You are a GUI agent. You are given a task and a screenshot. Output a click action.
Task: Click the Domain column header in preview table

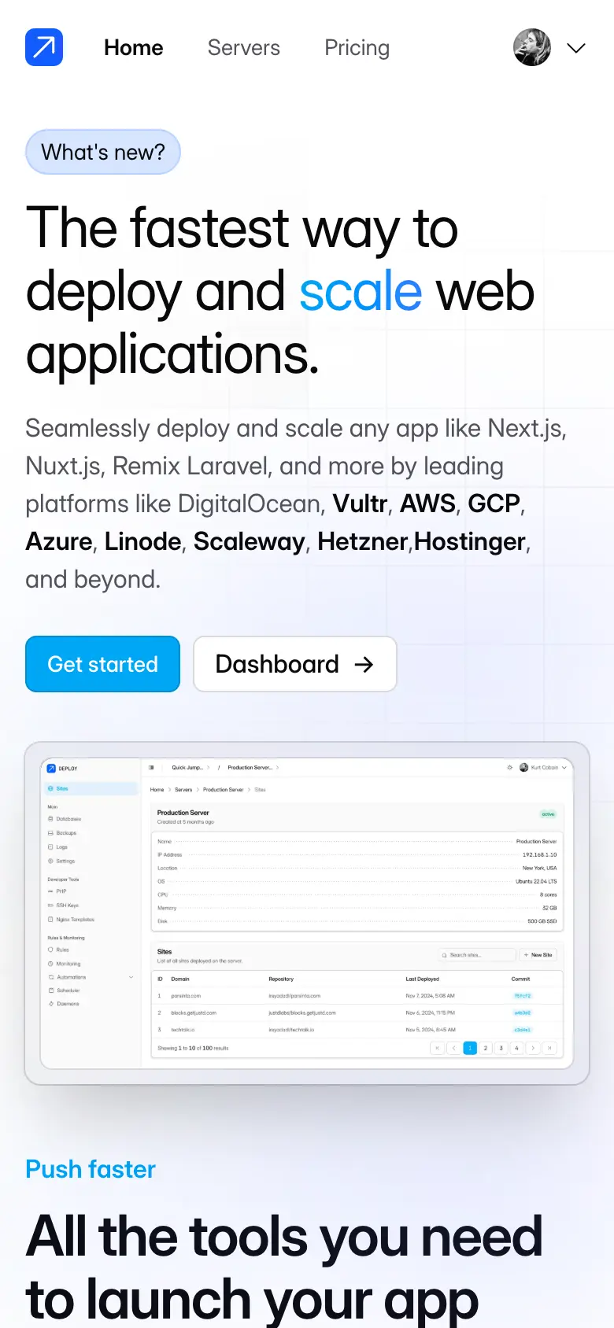[180, 979]
